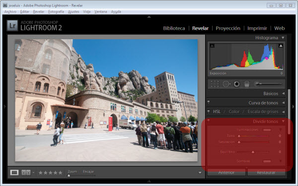Click the Exposición label under histogram
Screen dimensions: 298x186
pos(218,73)
